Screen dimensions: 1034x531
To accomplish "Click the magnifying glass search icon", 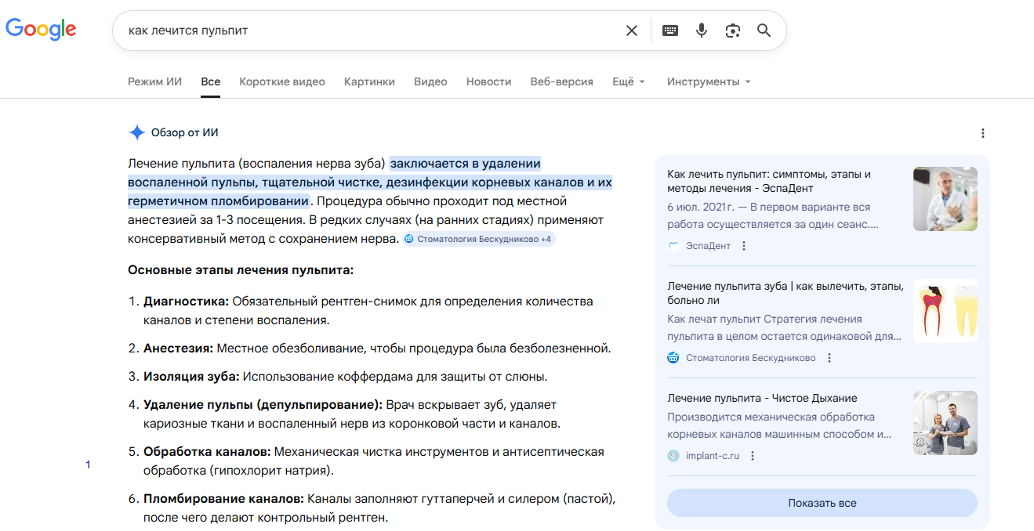I will pos(764,30).
